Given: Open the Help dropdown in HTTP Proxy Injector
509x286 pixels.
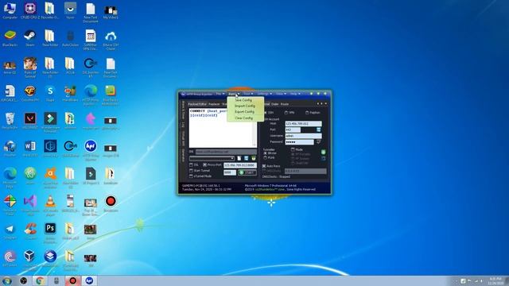Looking at the screenshot, I should coord(295,94).
